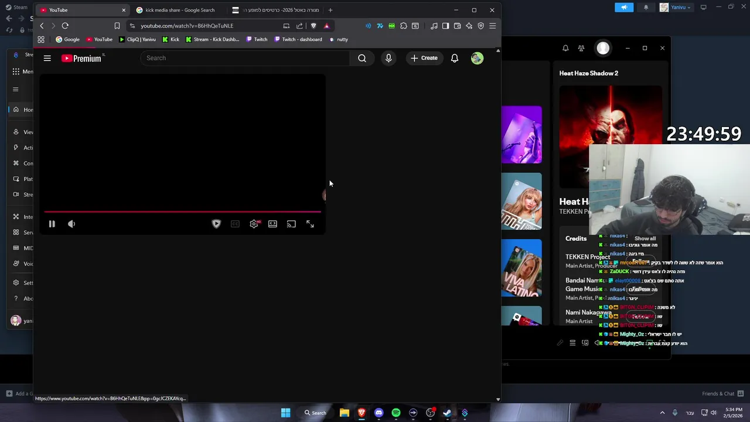Pause the YouTube video

coord(52,224)
